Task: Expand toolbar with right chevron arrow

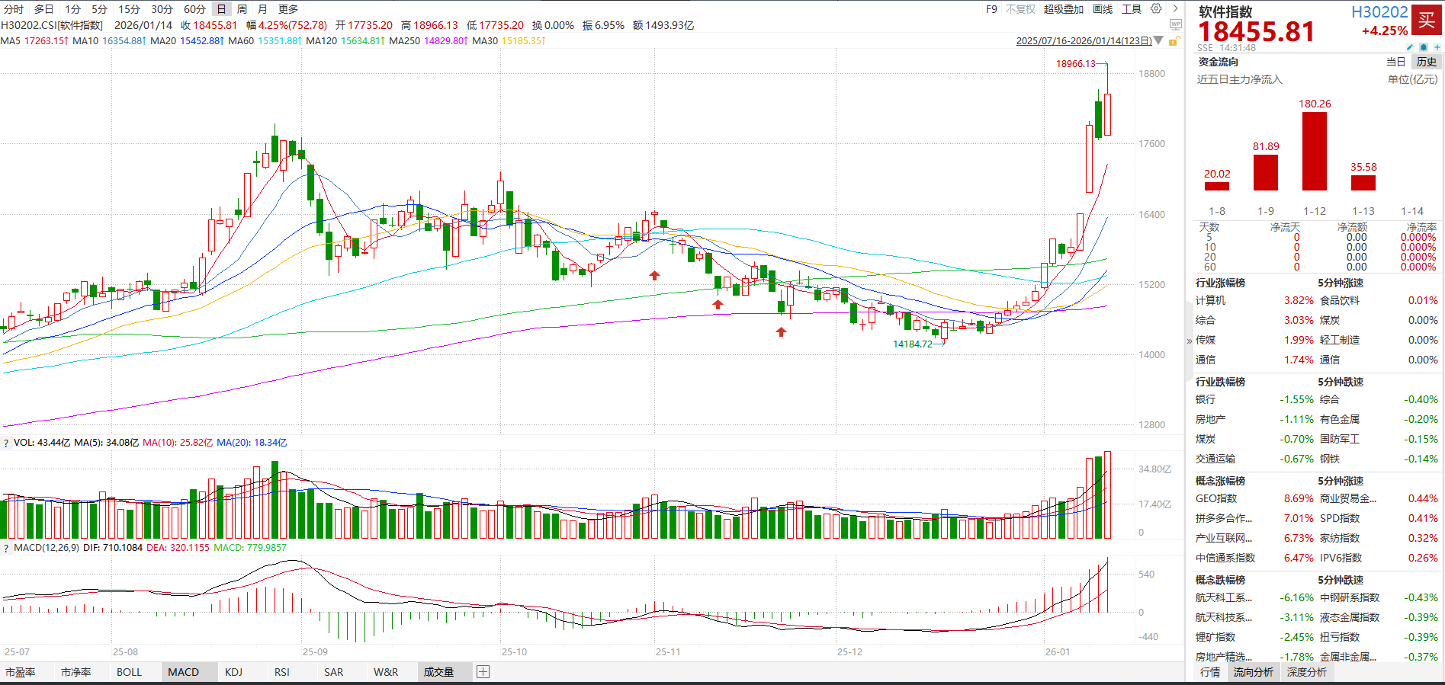Action: tap(1175, 9)
